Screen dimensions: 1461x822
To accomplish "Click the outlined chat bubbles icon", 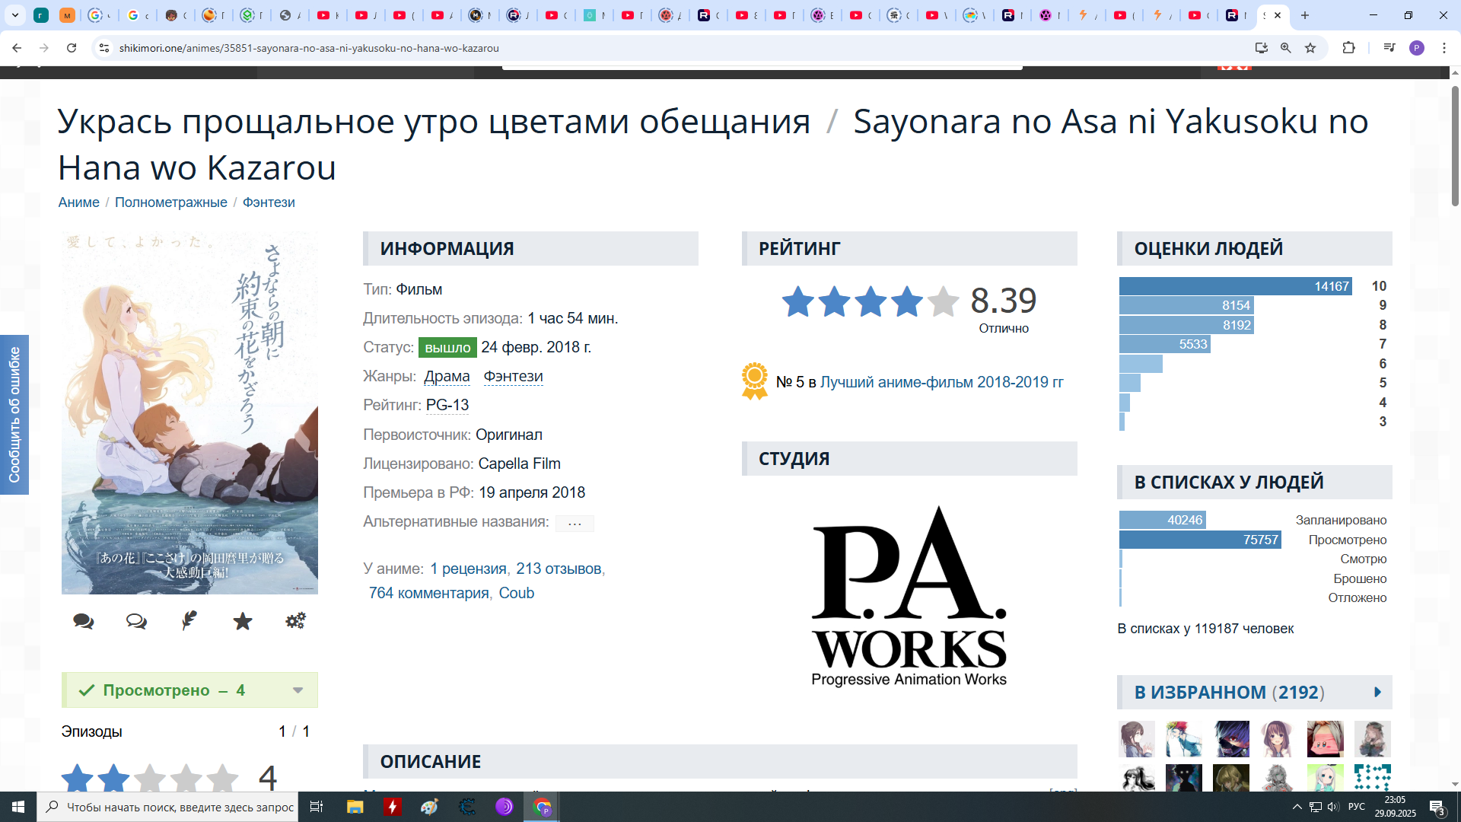I will (136, 621).
